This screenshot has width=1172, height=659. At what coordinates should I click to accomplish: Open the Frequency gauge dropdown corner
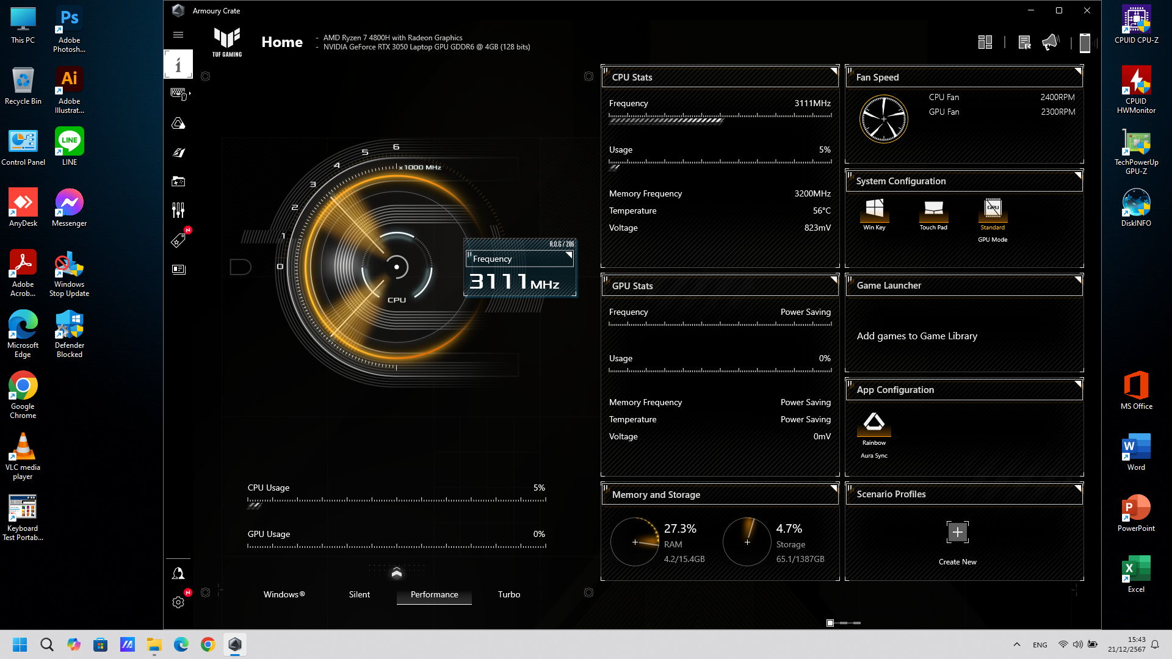pos(569,255)
